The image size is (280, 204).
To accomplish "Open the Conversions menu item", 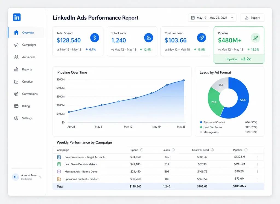I will click(26, 94).
